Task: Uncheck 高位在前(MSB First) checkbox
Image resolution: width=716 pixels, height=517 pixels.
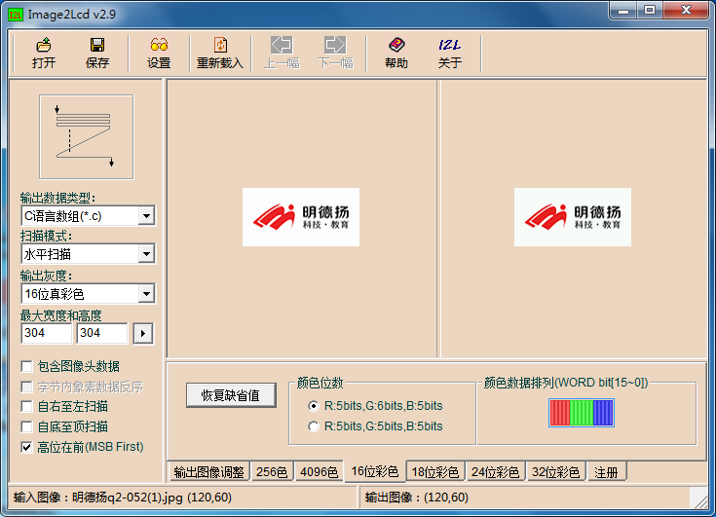Action: pyautogui.click(x=27, y=447)
